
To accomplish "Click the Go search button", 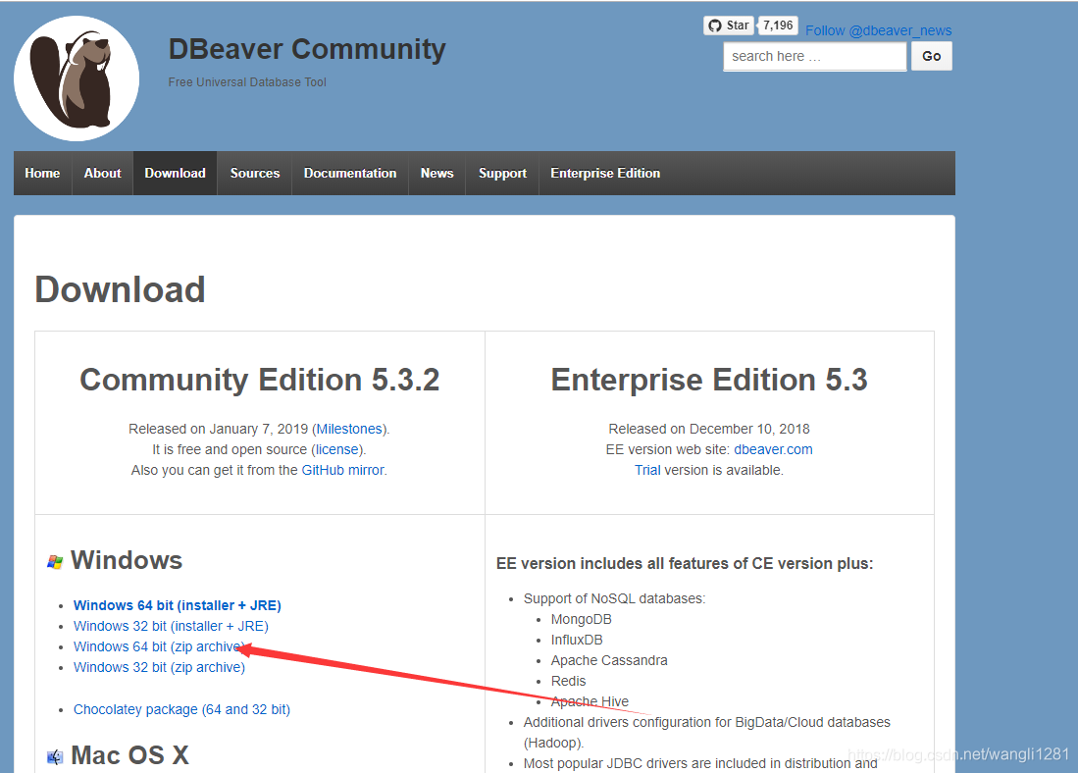I will [x=932, y=56].
